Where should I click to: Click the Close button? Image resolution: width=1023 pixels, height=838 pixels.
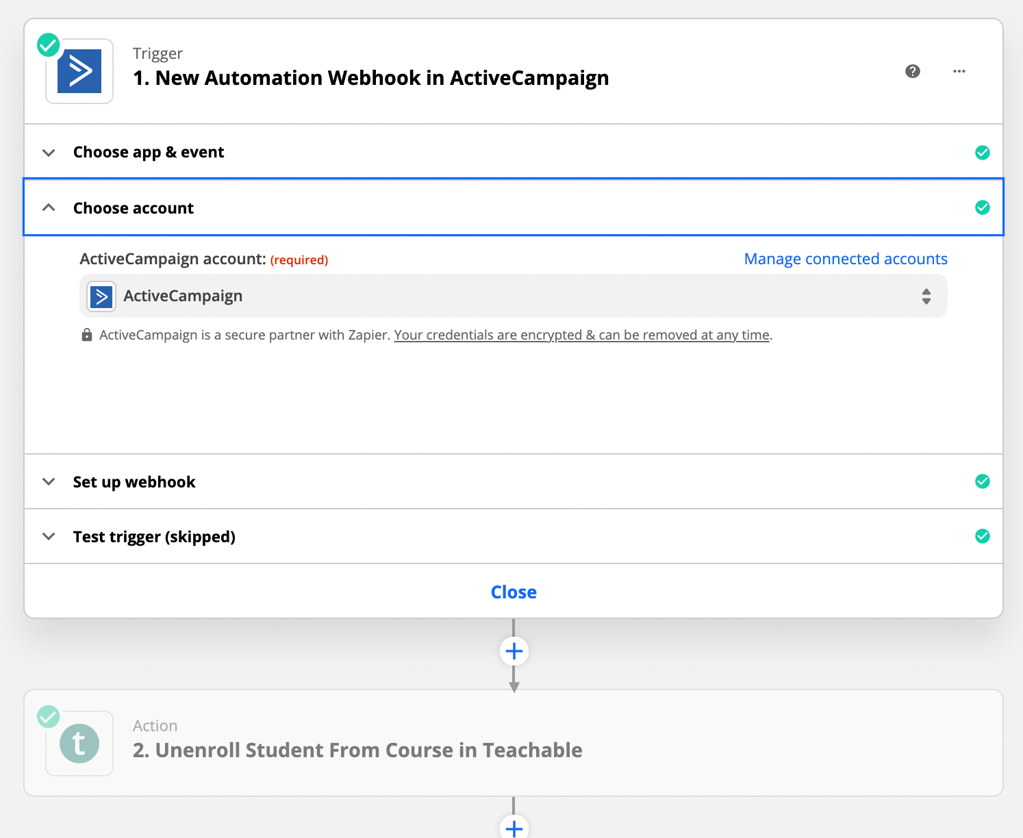pyautogui.click(x=514, y=592)
